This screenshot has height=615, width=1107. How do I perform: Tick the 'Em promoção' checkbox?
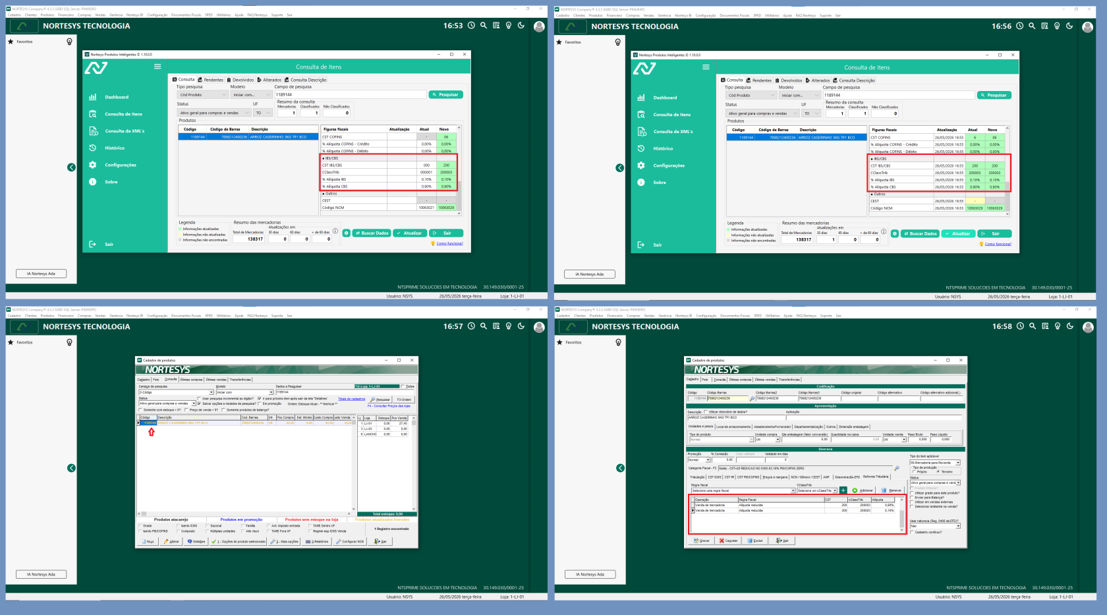pos(260,403)
